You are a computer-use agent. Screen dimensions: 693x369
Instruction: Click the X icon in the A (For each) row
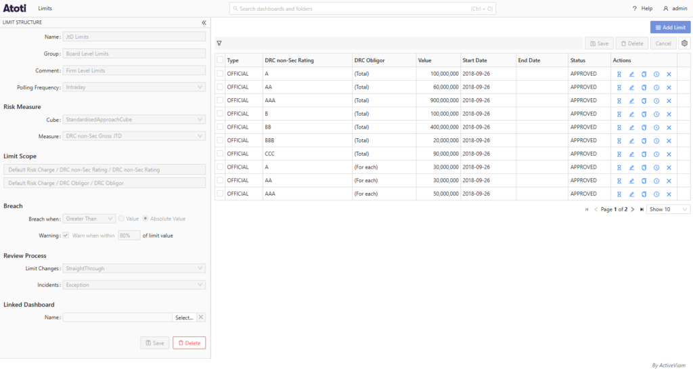tap(669, 167)
